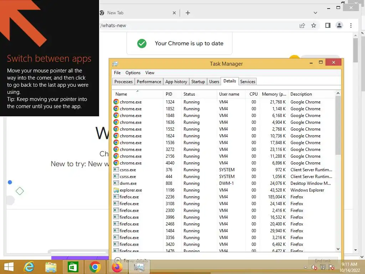Sort processes by Name column header
365x274 pixels.
pyautogui.click(x=137, y=94)
